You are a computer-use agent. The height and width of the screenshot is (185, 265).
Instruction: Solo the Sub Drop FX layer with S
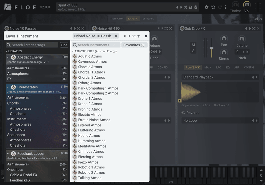tap(193, 51)
